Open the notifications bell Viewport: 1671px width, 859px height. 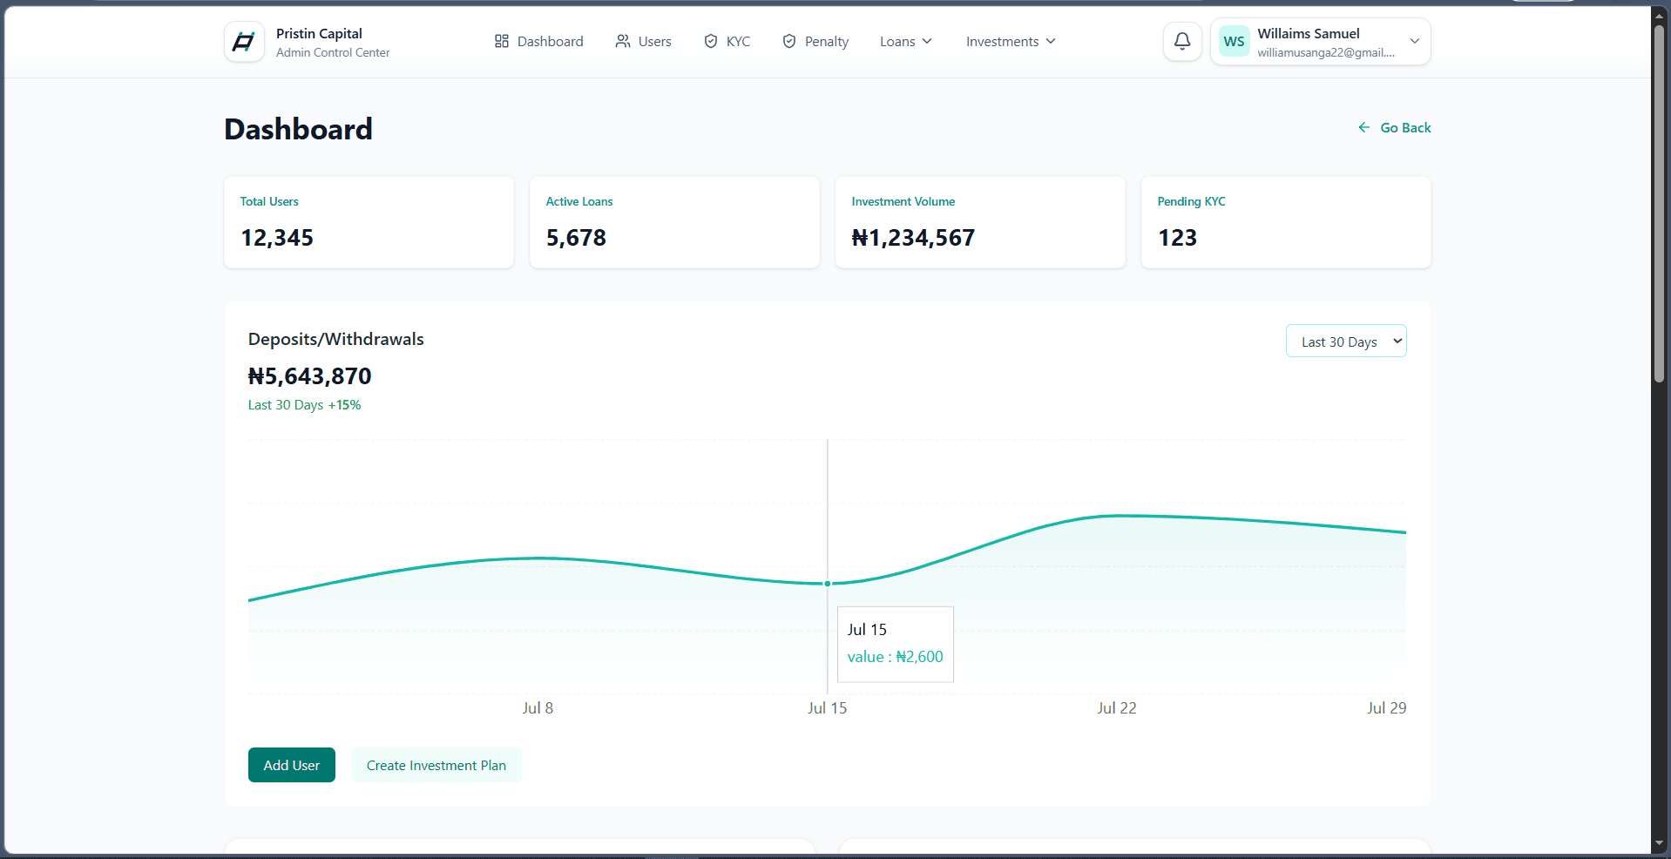point(1182,41)
